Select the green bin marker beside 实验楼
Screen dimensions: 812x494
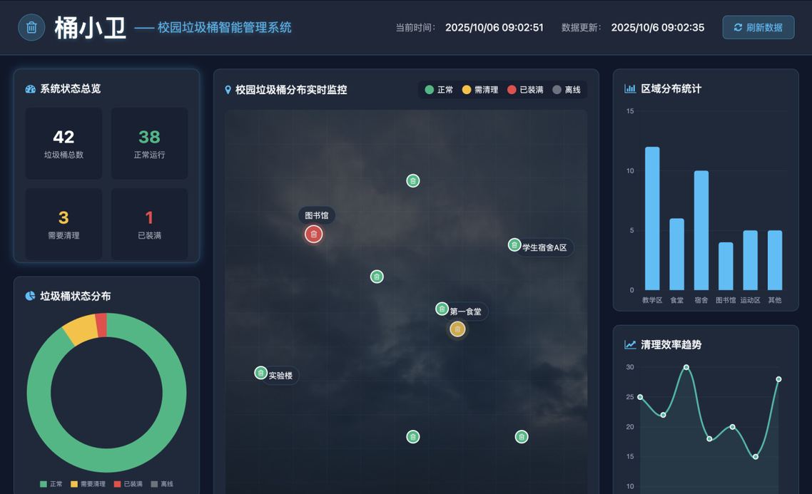[x=261, y=373]
